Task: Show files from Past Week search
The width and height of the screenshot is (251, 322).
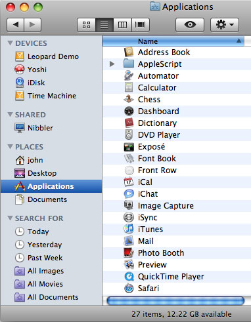Action: tap(51, 258)
